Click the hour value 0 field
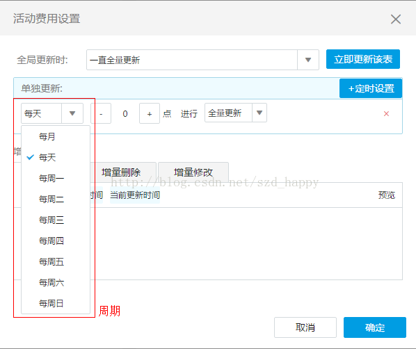416x349 pixels. click(125, 113)
